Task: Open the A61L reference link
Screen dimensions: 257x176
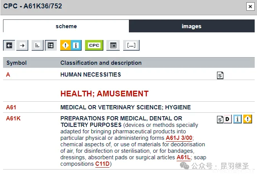Action: pyautogui.click(x=183, y=157)
